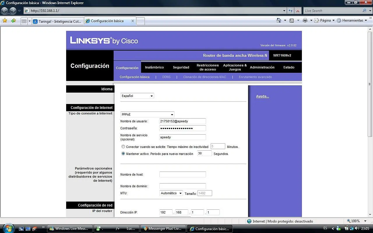The width and height of the screenshot is (373, 233).
Task: Click the Add to Favorites icon
Action: pyautogui.click(x=13, y=21)
